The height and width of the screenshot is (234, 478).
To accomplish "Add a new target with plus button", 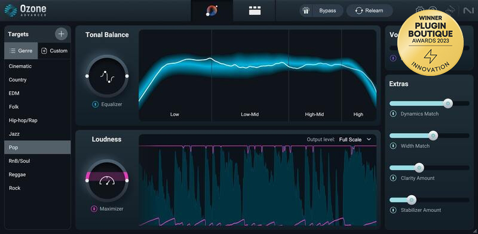I will click(62, 34).
